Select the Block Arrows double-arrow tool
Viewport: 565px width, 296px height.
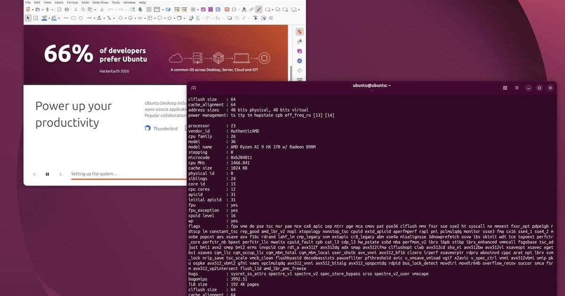[x=140, y=18]
